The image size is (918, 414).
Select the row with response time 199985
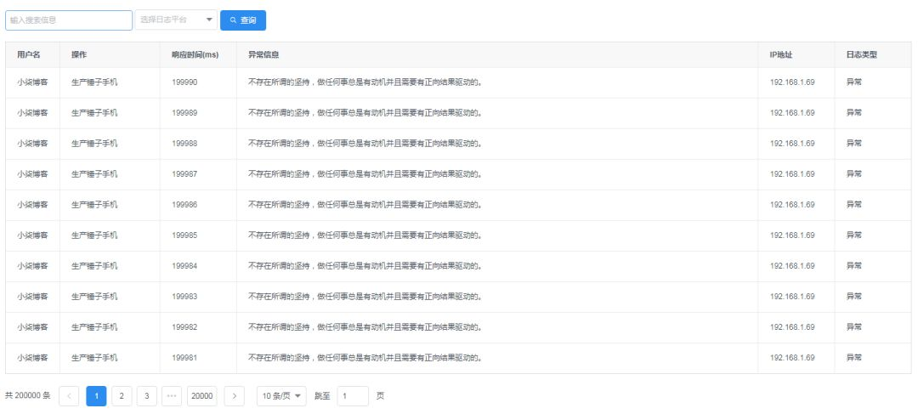click(x=458, y=235)
